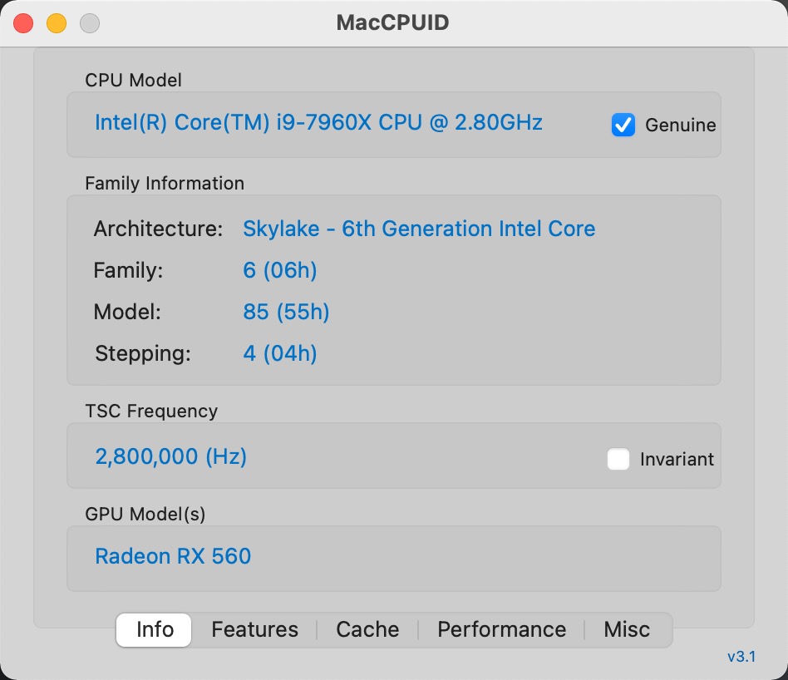Go to the Misc tab

(627, 629)
